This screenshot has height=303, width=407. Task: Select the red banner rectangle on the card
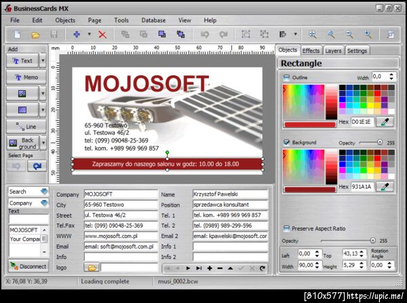pyautogui.click(x=168, y=164)
